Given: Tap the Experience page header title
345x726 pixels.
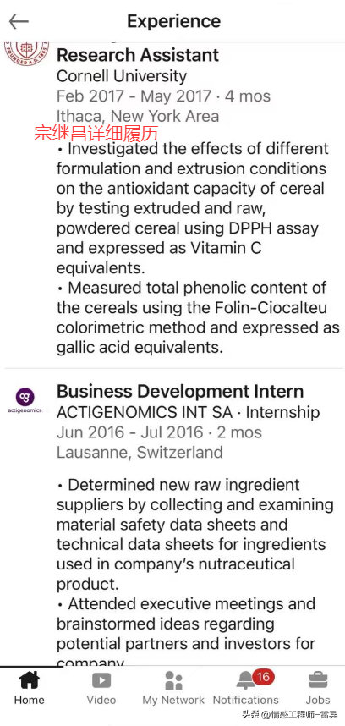Looking at the screenshot, I should (174, 21).
